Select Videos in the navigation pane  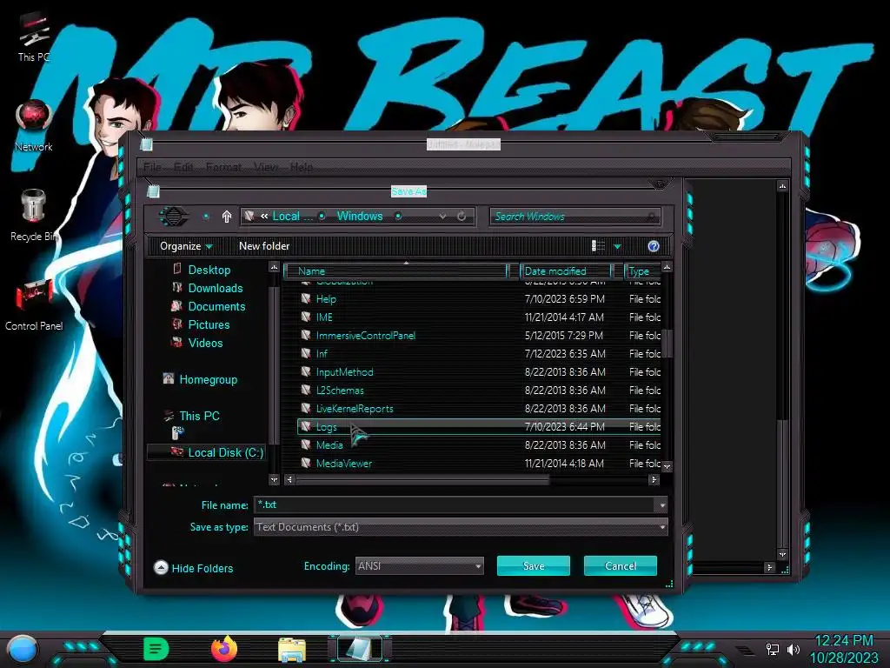(x=205, y=343)
